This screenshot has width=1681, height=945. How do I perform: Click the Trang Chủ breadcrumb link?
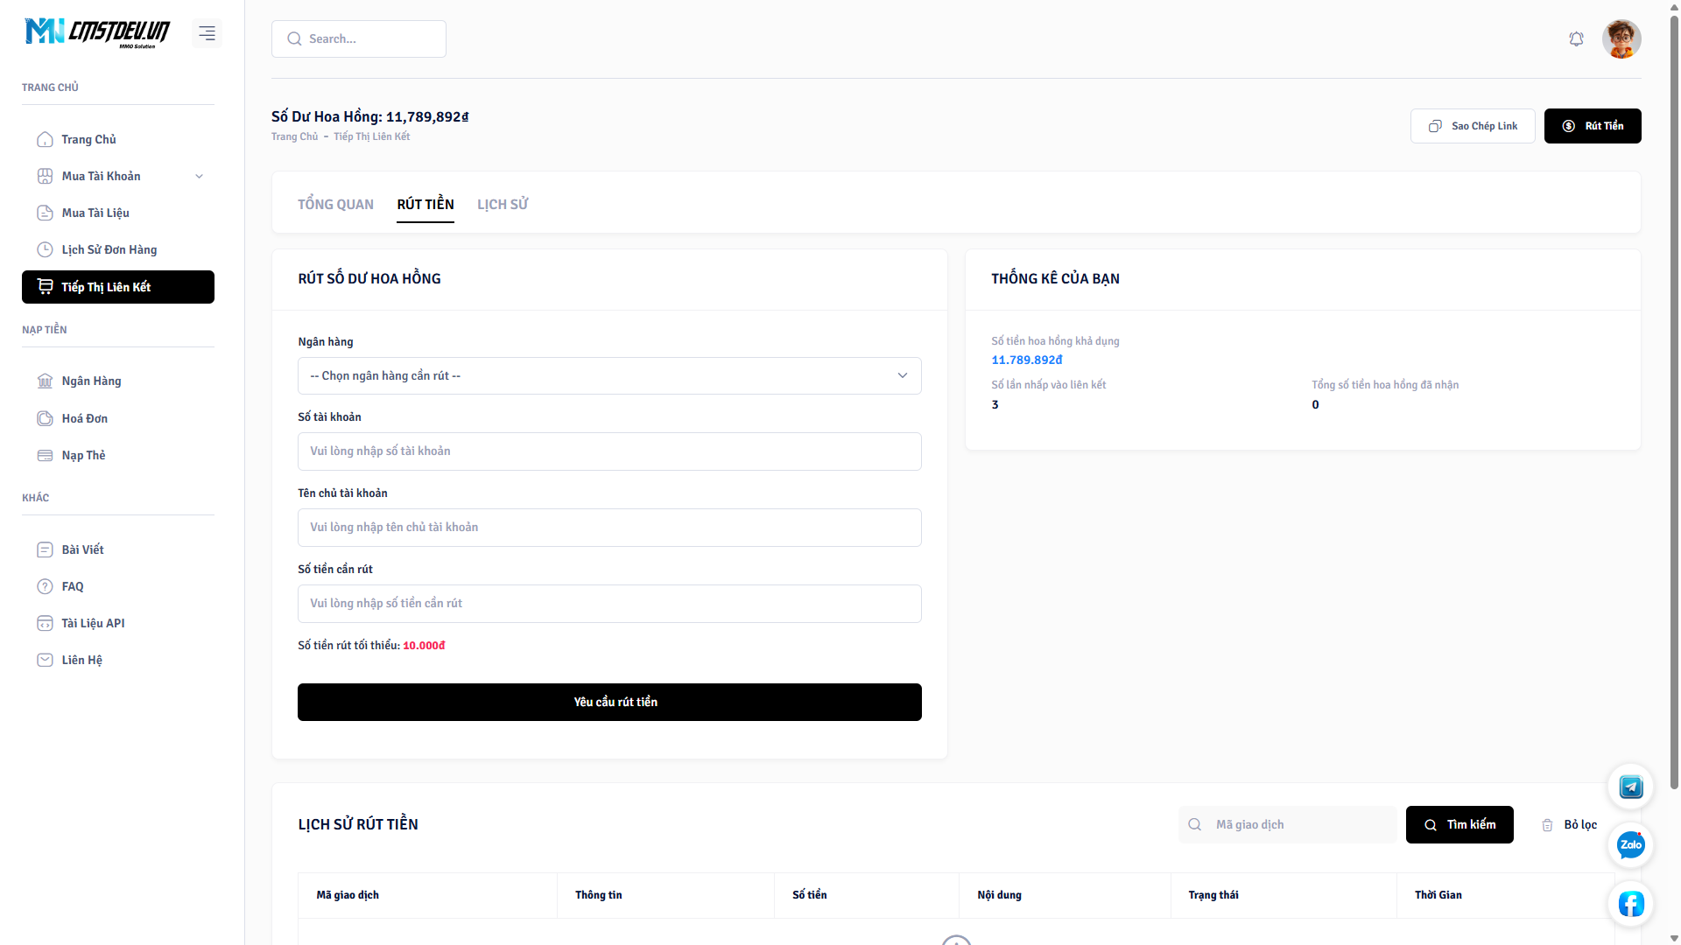click(295, 136)
